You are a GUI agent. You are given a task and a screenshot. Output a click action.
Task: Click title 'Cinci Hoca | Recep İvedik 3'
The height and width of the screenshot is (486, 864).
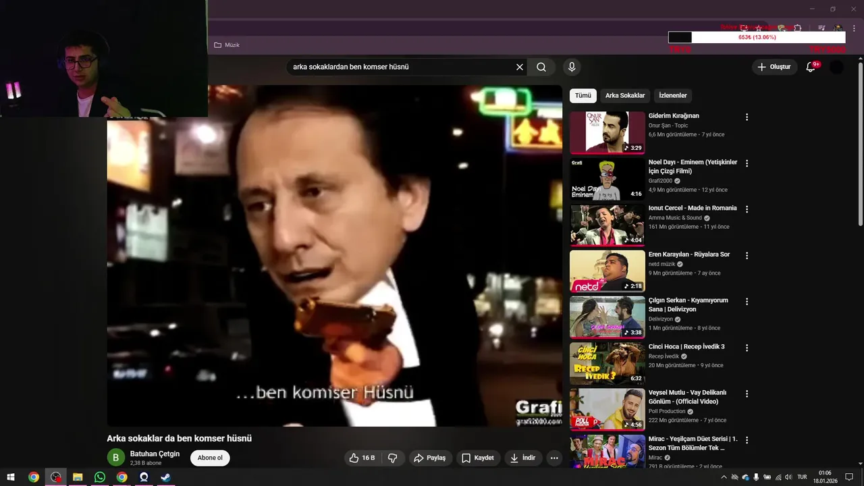pos(686,346)
